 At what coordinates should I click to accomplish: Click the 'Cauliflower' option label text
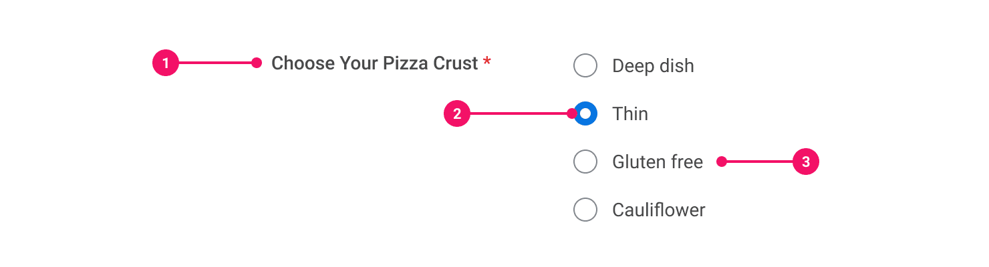(x=659, y=210)
